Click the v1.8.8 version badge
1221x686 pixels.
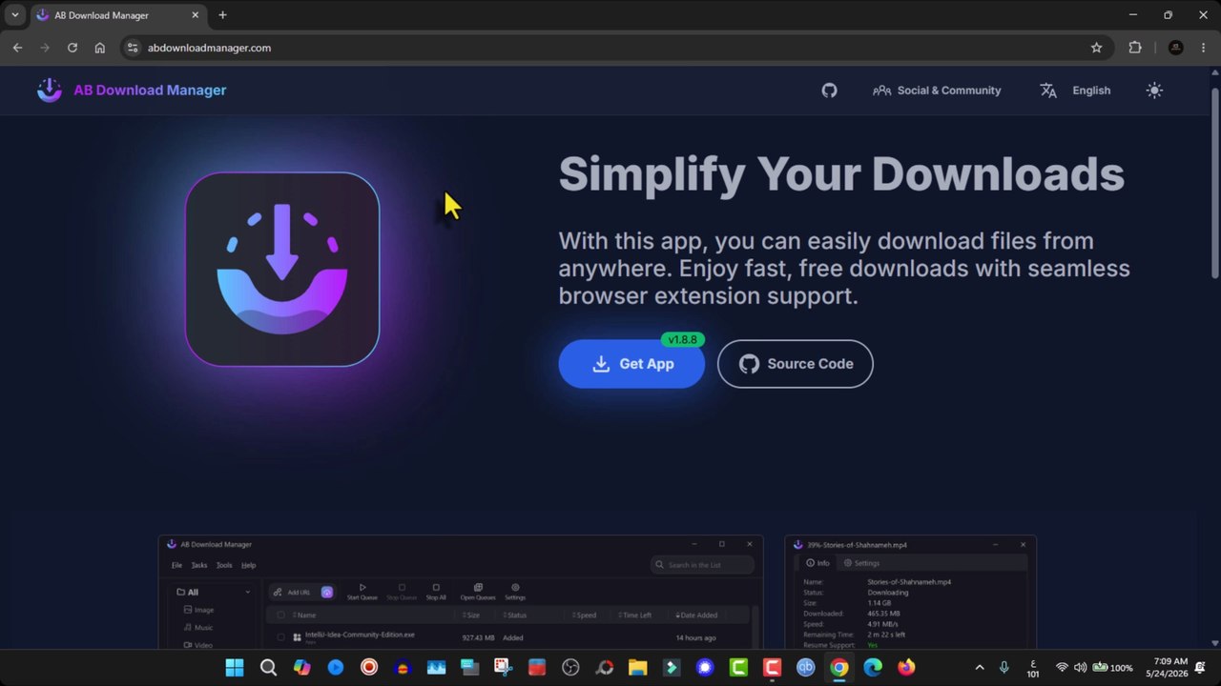point(682,339)
